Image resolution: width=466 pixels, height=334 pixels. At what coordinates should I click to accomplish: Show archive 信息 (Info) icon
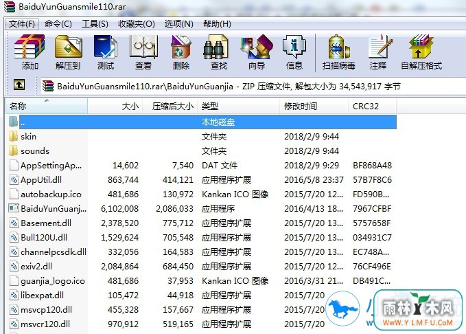click(294, 47)
